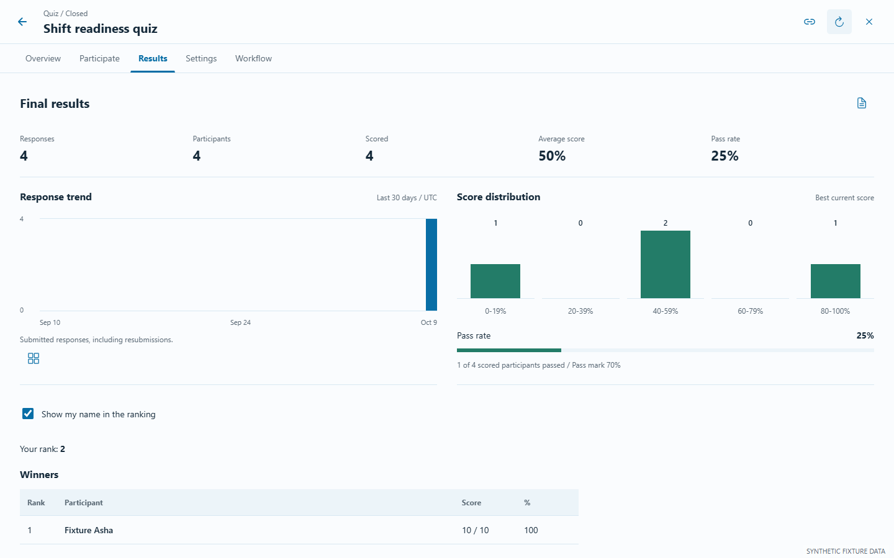The width and height of the screenshot is (894, 558).
Task: Open the Workflow tab
Action: pyautogui.click(x=253, y=58)
